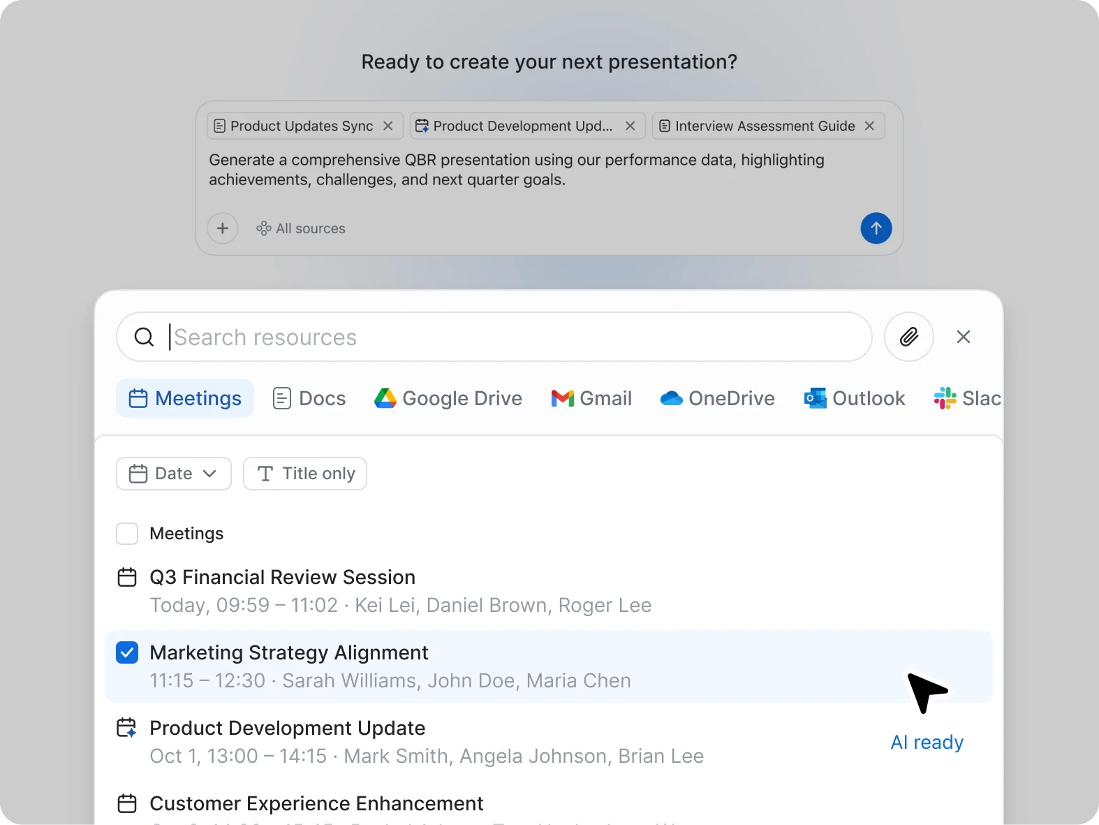Click the Docs tab page icon
This screenshot has width=1099, height=825.
click(282, 398)
